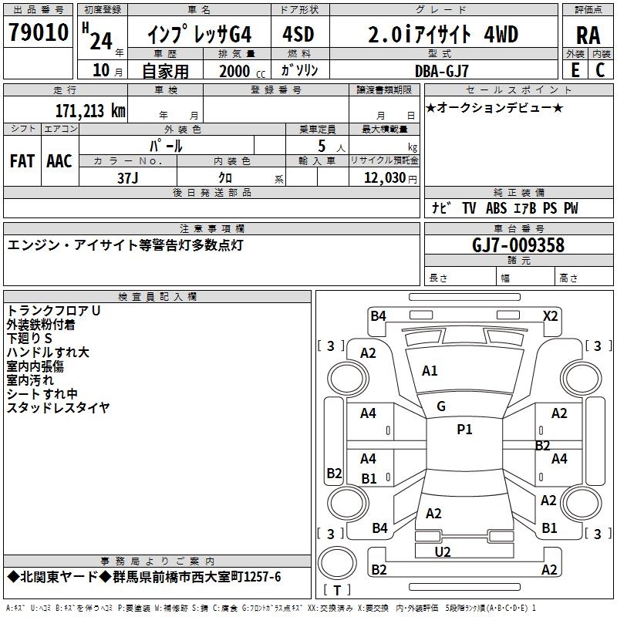Select inspector note 室内内張傷

(35, 366)
